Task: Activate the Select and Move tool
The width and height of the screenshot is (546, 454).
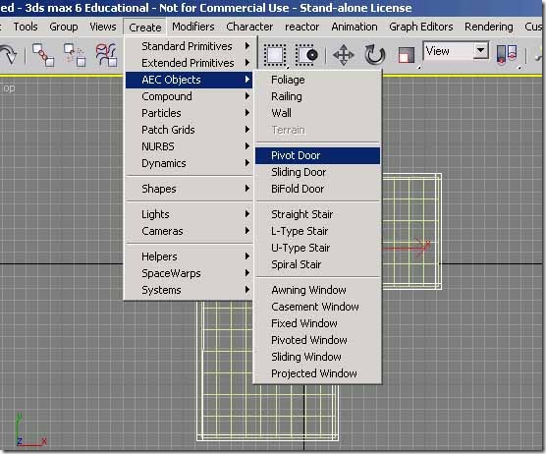Action: pos(344,55)
